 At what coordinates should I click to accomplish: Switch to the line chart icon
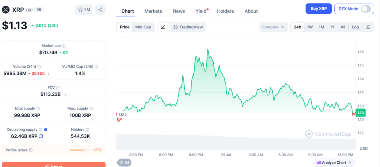point(163,27)
